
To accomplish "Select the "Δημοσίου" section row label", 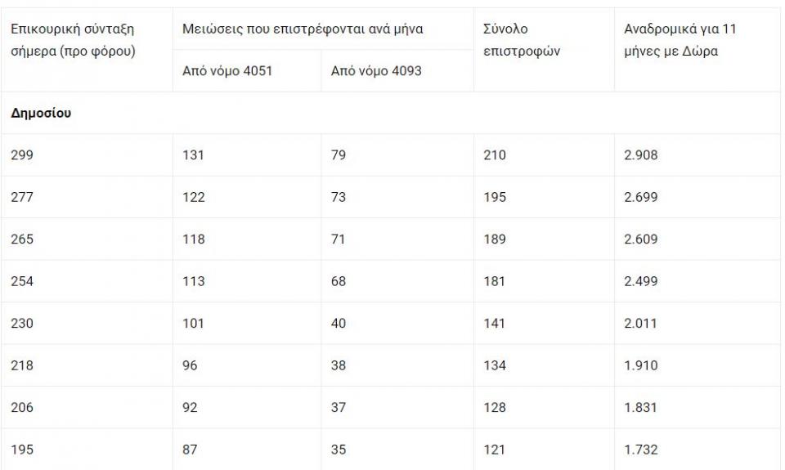I will pos(41,114).
